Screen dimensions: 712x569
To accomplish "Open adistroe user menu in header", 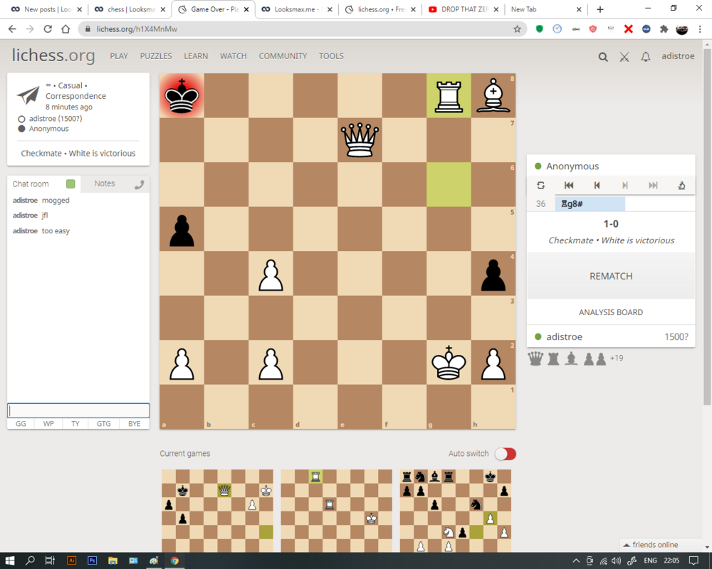I will 677,56.
